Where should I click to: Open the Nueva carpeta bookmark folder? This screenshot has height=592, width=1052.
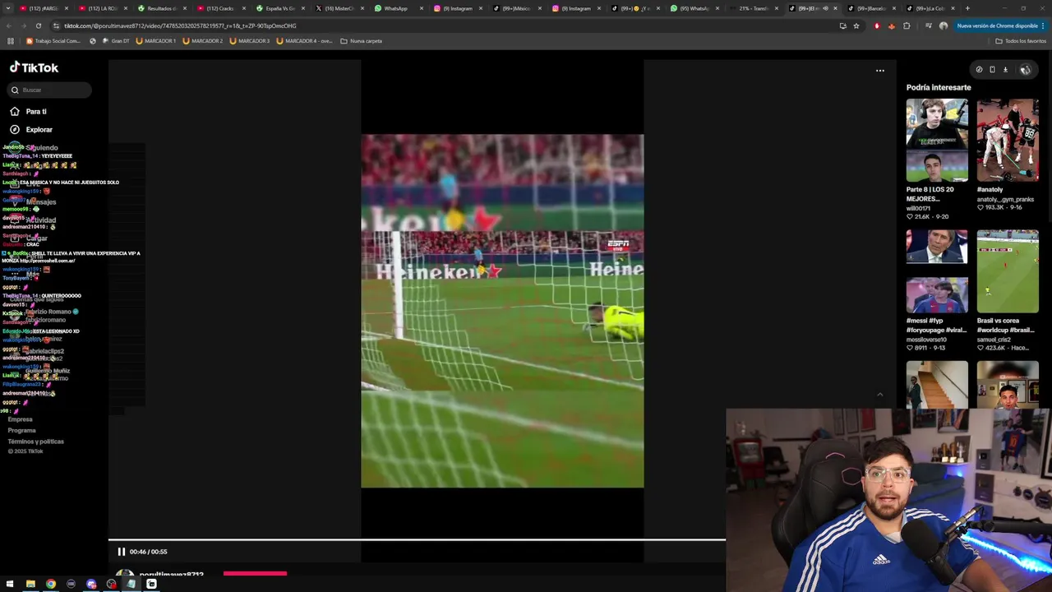coord(362,40)
